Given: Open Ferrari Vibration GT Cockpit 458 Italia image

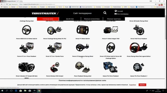Looking at the screenshot, I should pos(27,67).
